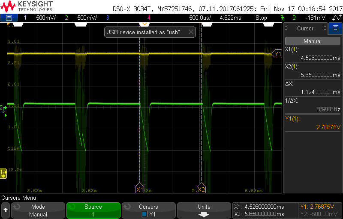Adjust the -181mV trigger level
Screen dimensions: 343x219
(x=316, y=18)
